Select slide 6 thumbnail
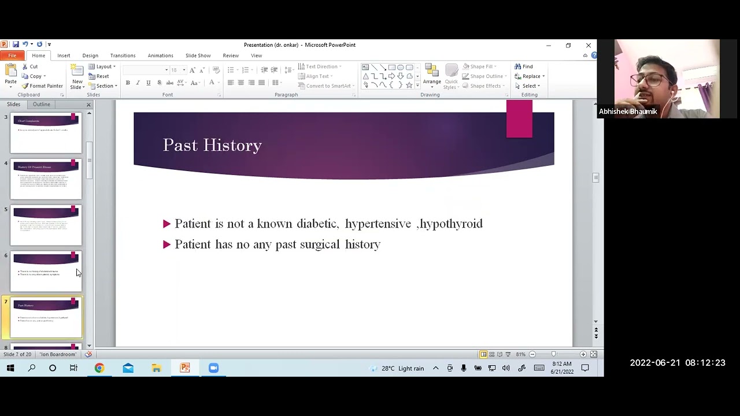The height and width of the screenshot is (416, 740). (x=46, y=271)
